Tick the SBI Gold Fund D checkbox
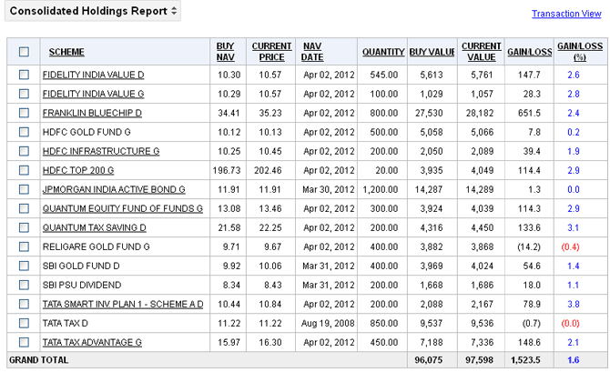This screenshot has width=610, height=372. coord(24,266)
